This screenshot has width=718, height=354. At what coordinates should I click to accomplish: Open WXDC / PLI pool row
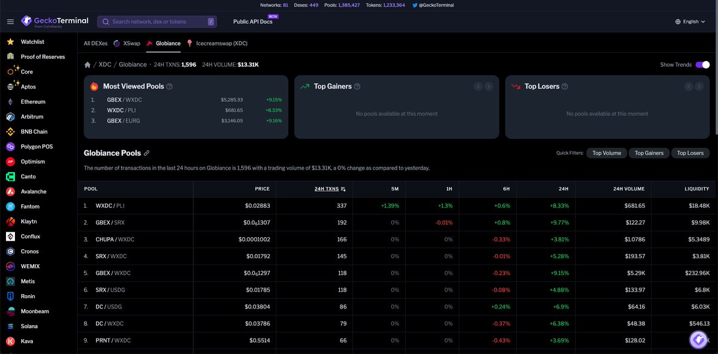397,205
